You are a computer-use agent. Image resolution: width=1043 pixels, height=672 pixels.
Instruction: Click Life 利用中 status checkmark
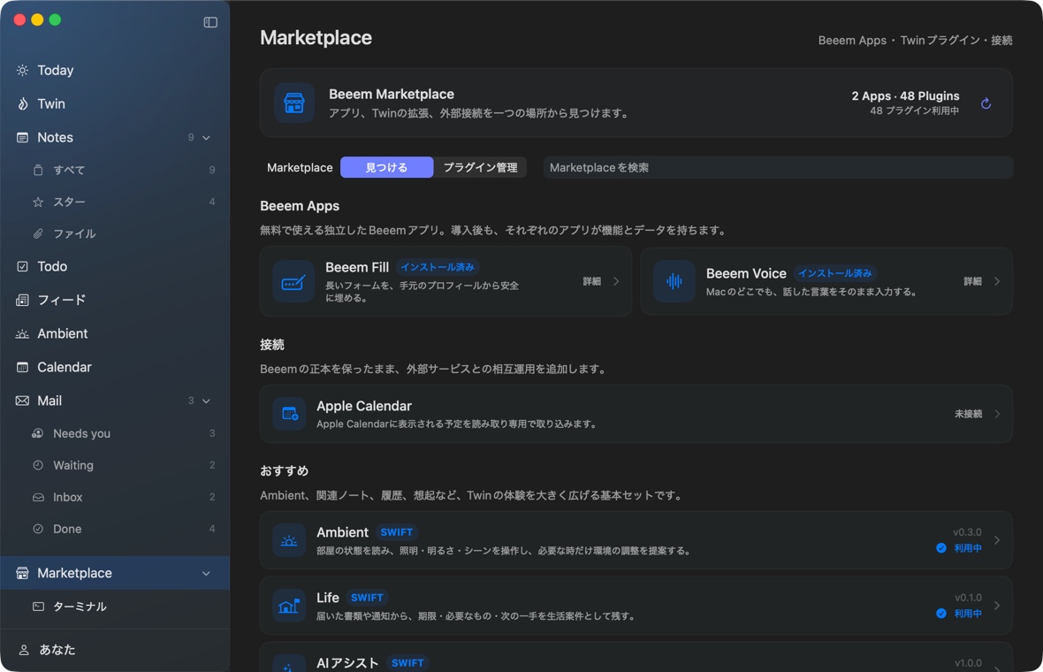941,614
